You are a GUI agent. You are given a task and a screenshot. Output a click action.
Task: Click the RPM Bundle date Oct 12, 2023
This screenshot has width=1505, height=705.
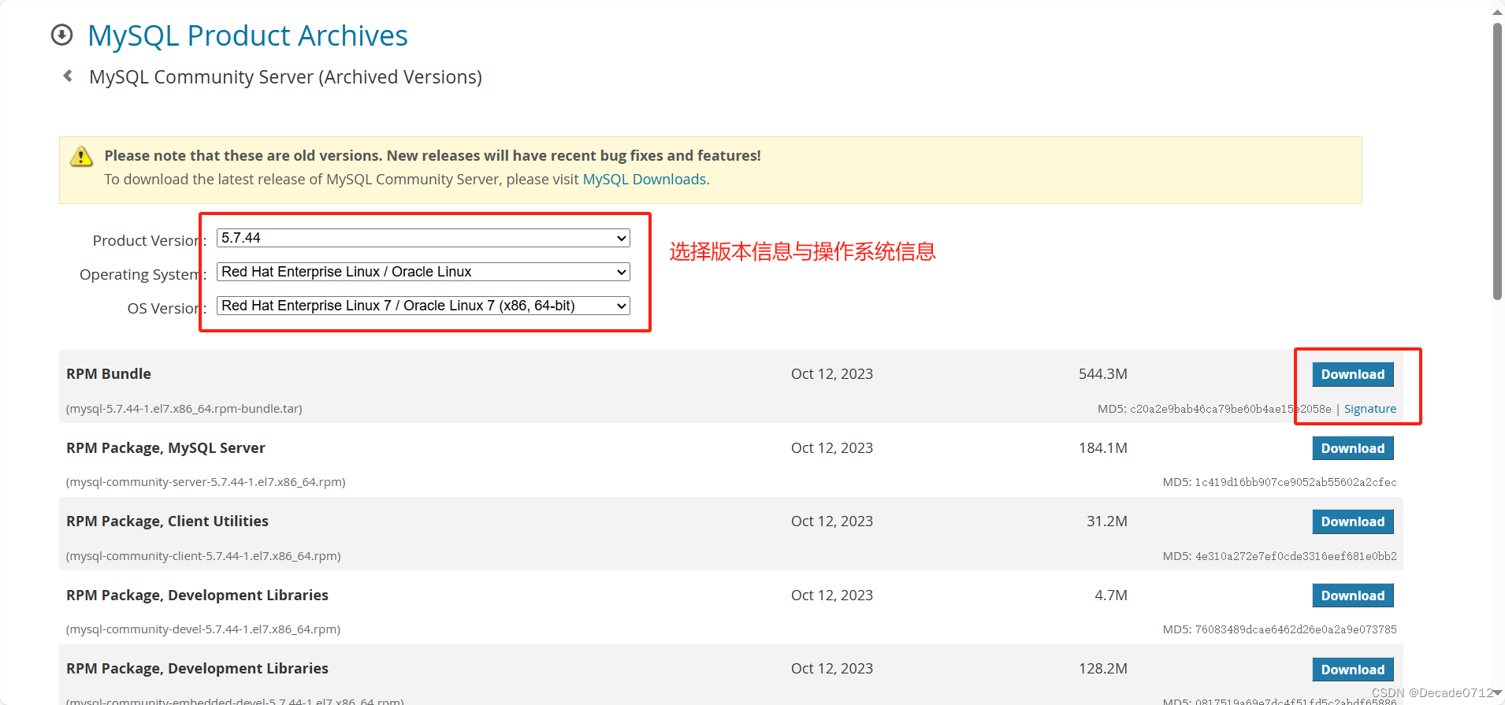(x=832, y=374)
